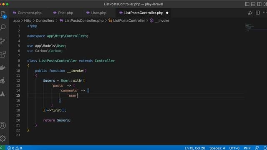Close the unsaved ListPostsController.php tab dot
267x150 pixels.
167,13
